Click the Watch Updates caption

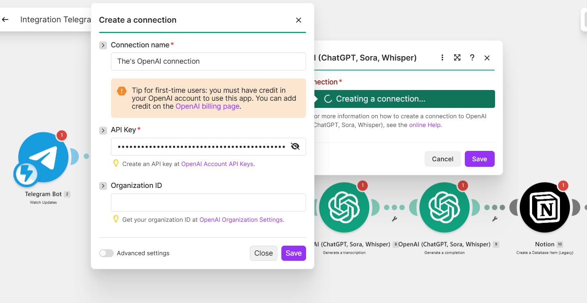43,203
